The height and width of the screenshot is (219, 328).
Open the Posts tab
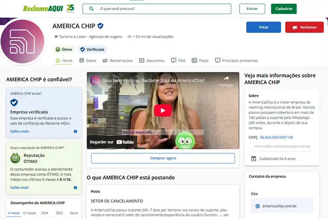(x=200, y=60)
